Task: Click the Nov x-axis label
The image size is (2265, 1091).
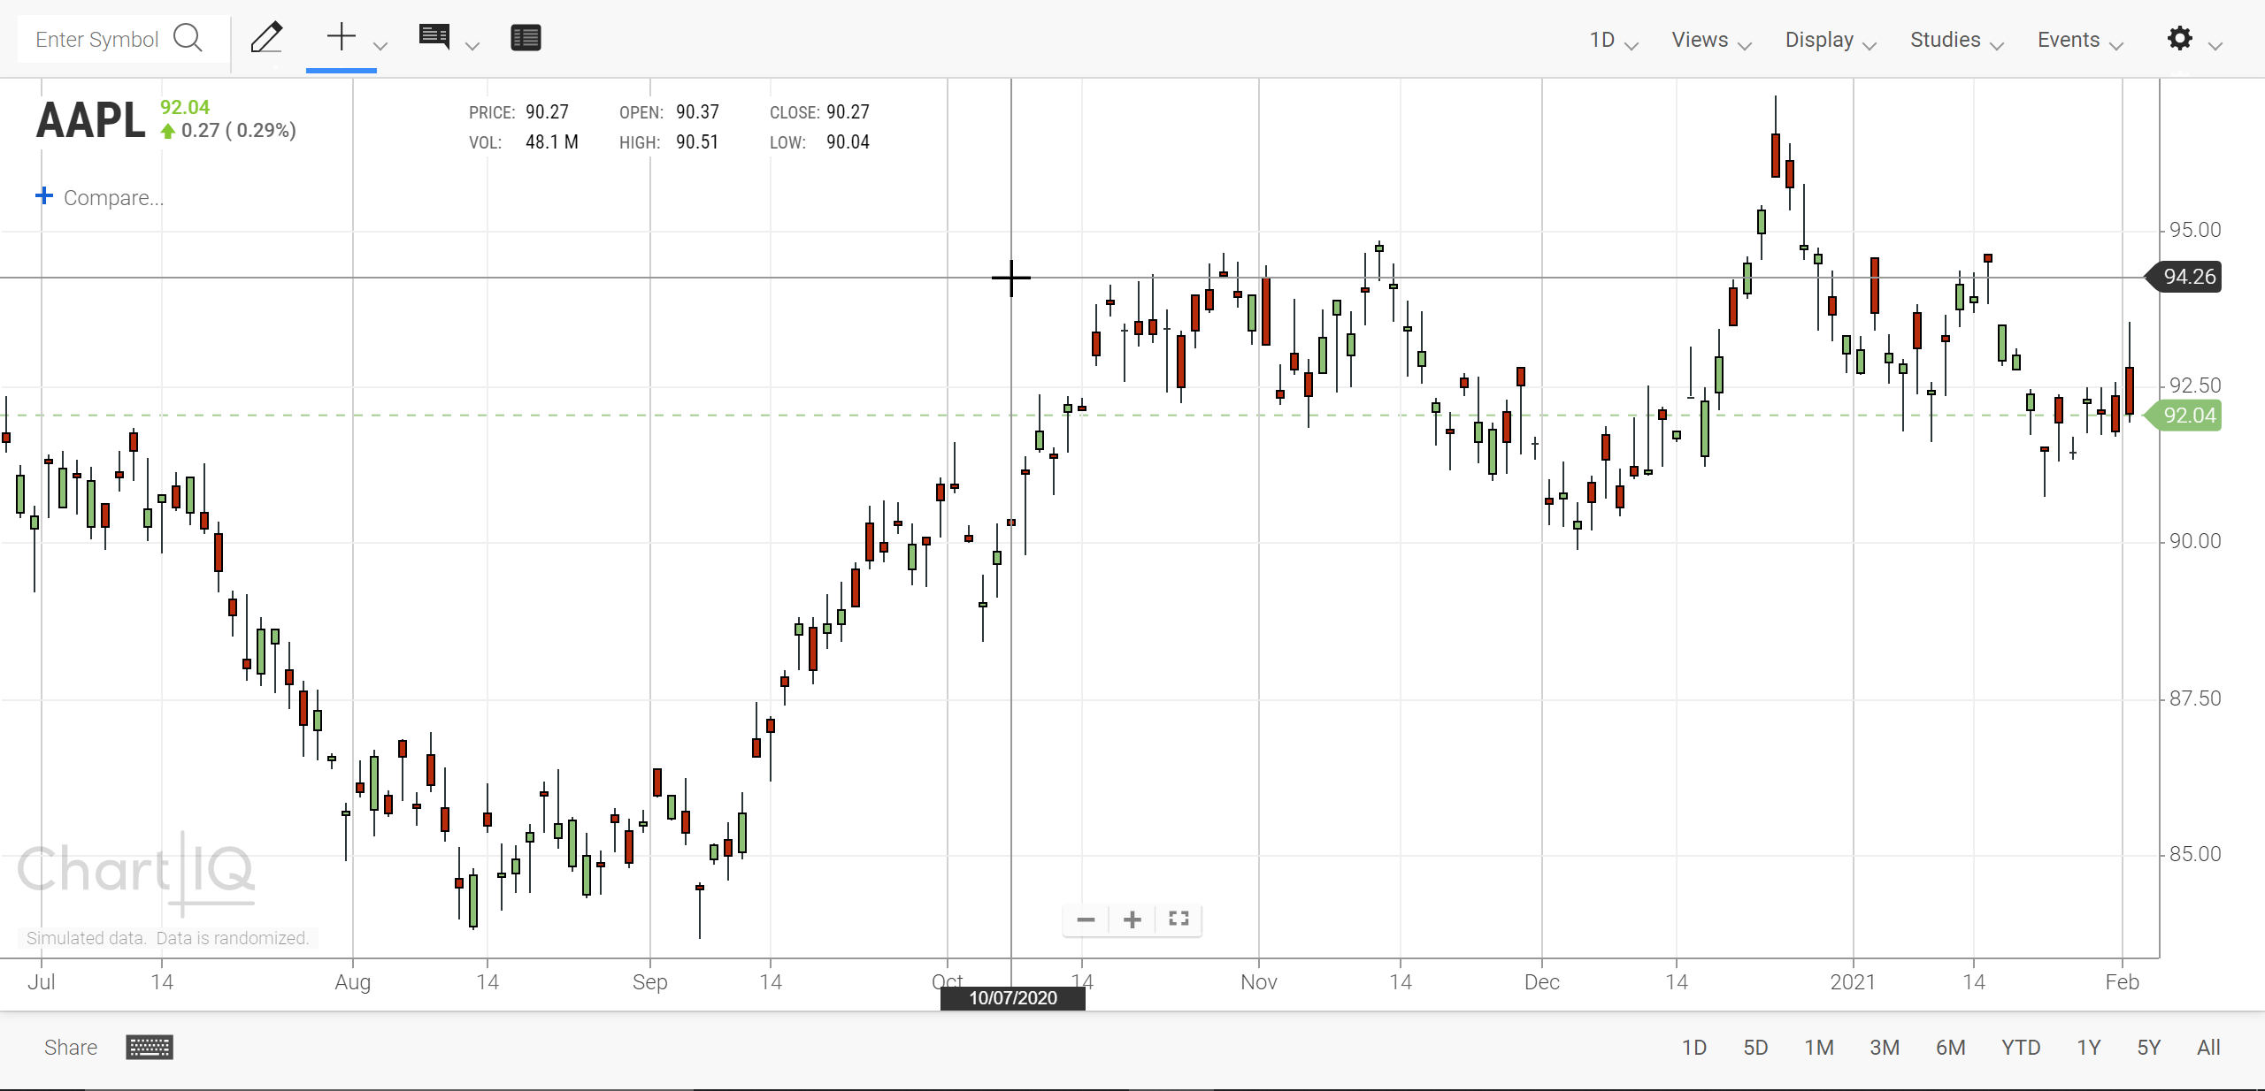Action: [x=1258, y=982]
